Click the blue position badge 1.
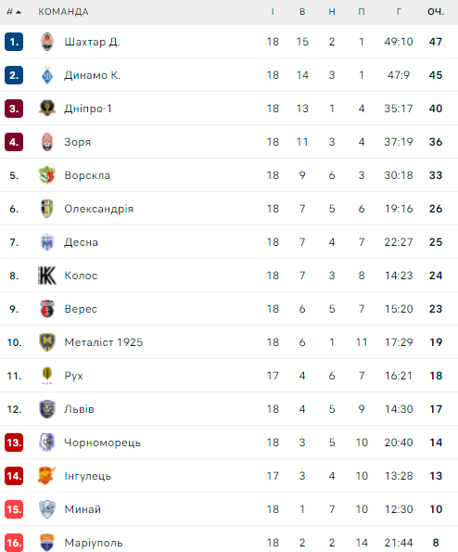 pyautogui.click(x=14, y=42)
